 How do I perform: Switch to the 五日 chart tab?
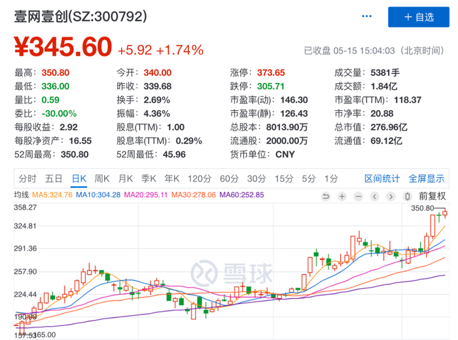pos(54,178)
